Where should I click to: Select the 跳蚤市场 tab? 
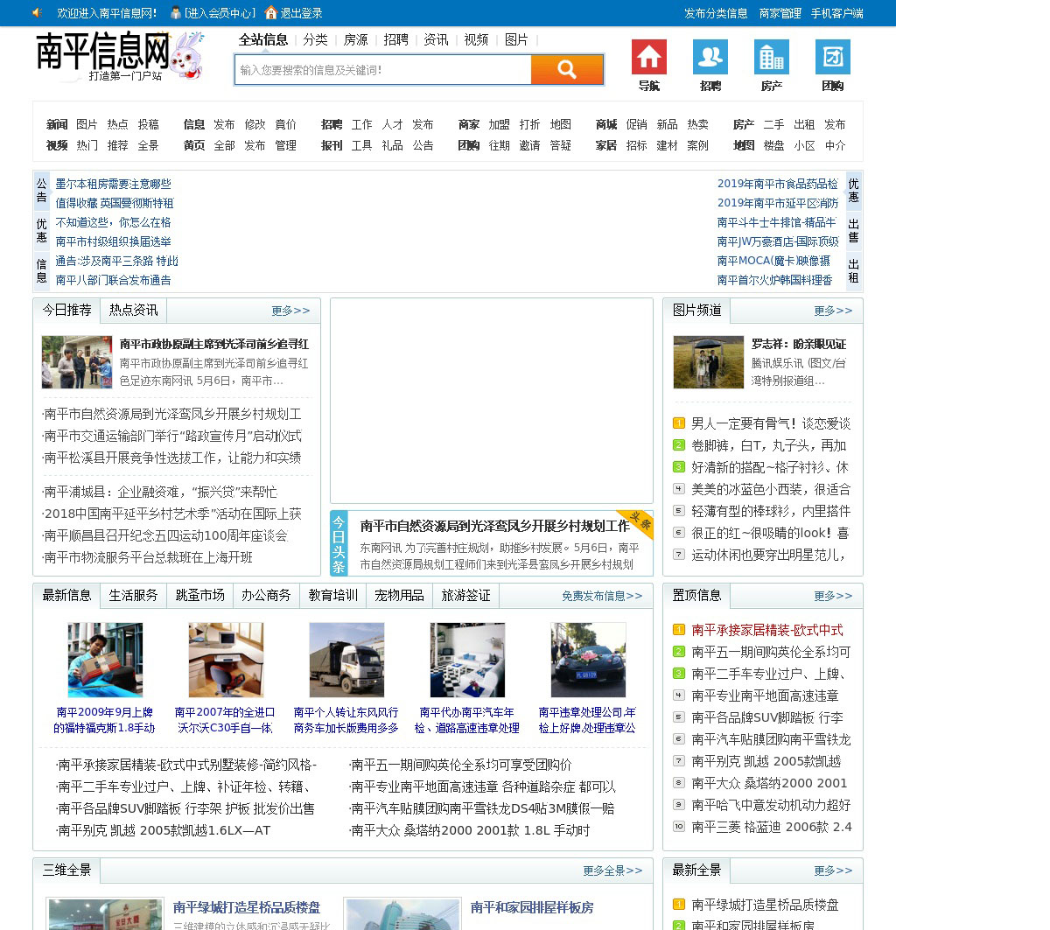[x=199, y=596]
